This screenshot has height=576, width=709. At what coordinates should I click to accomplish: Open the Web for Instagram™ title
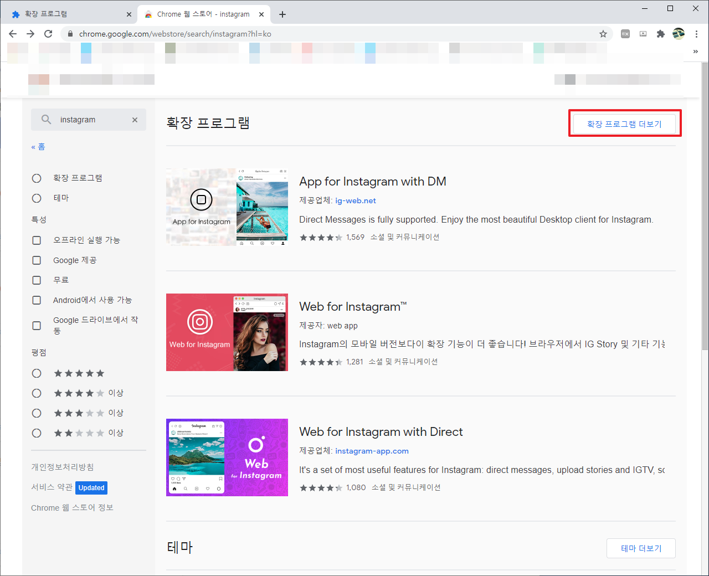353,307
